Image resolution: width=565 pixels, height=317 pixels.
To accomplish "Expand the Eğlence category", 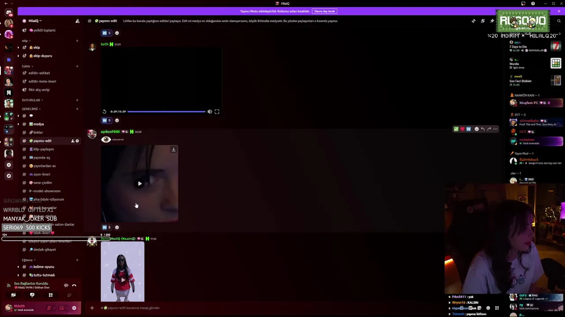I will pyautogui.click(x=28, y=260).
